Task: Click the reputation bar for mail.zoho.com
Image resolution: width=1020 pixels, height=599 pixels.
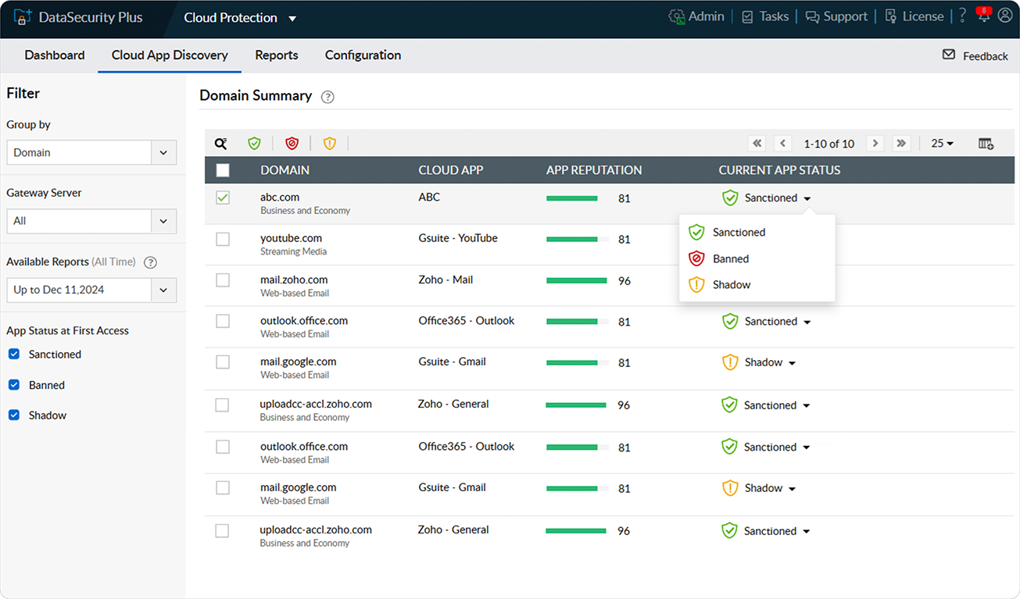Action: (x=576, y=280)
